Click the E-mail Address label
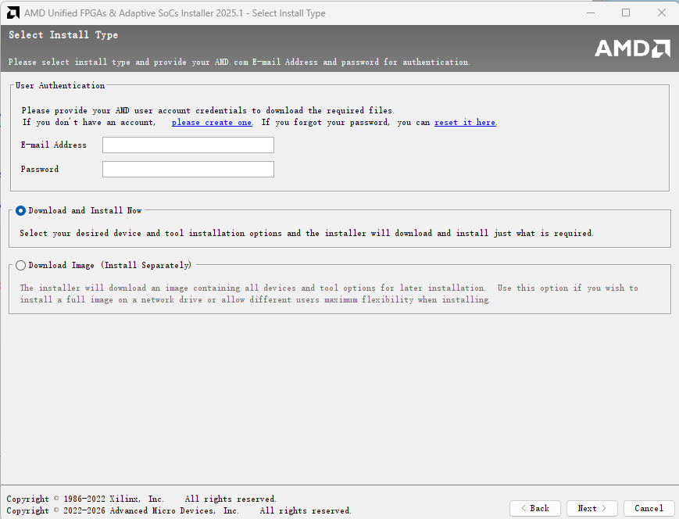The height and width of the screenshot is (519, 679). [x=54, y=145]
